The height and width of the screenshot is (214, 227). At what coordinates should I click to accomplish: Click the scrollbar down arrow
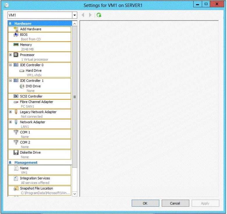[x=75, y=194]
